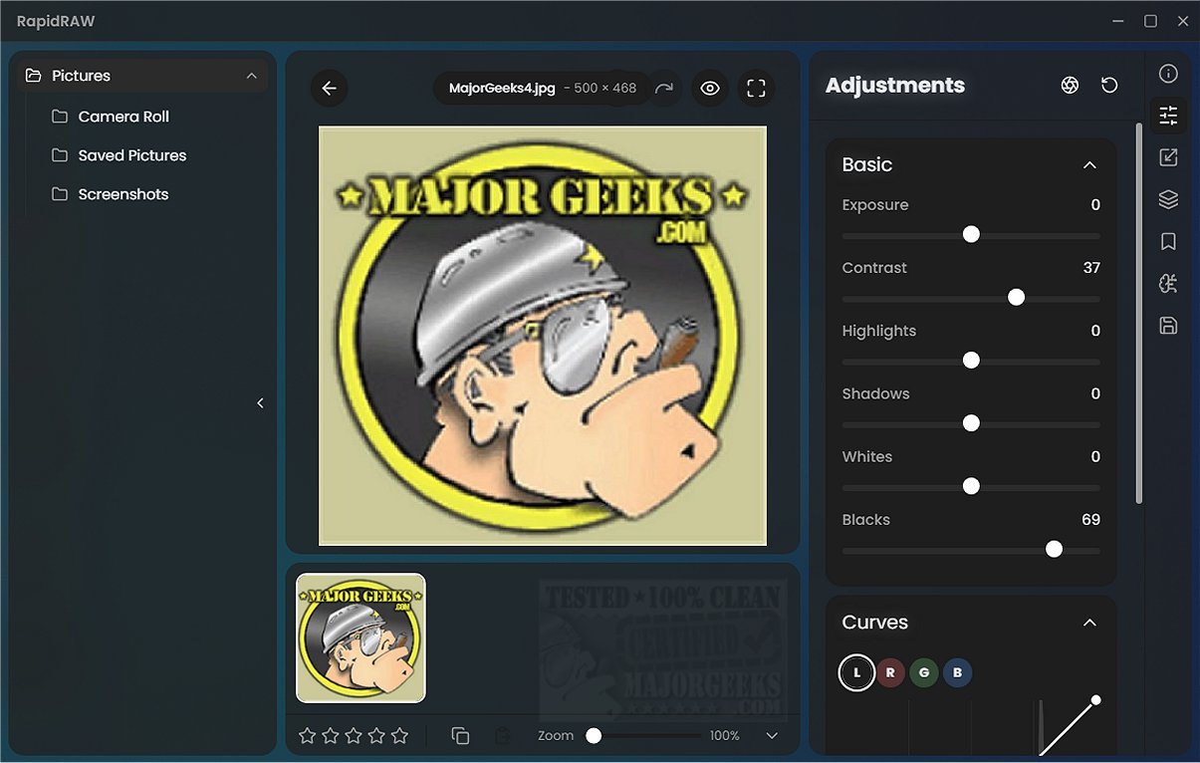Toggle the eye preview of original
1200x763 pixels.
(710, 88)
